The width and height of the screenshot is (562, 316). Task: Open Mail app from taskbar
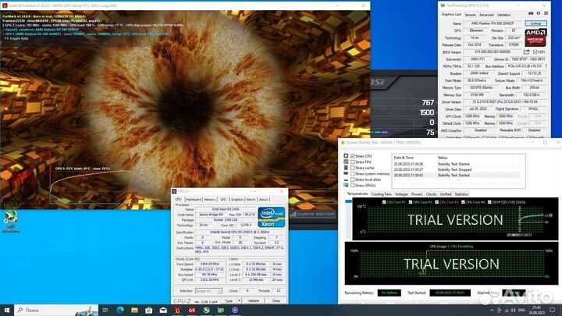163,311
